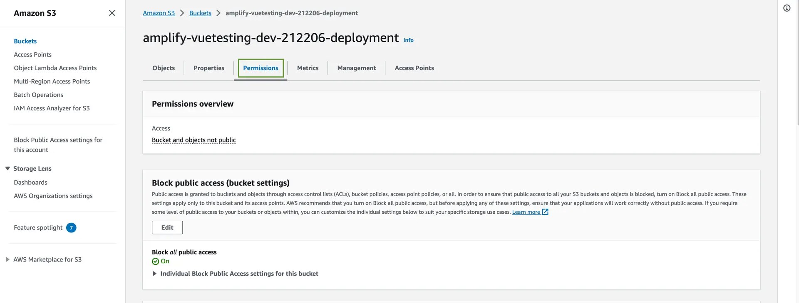Screen dimensions: 799x303
Task: Open the Metrics tab
Action: [x=308, y=68]
